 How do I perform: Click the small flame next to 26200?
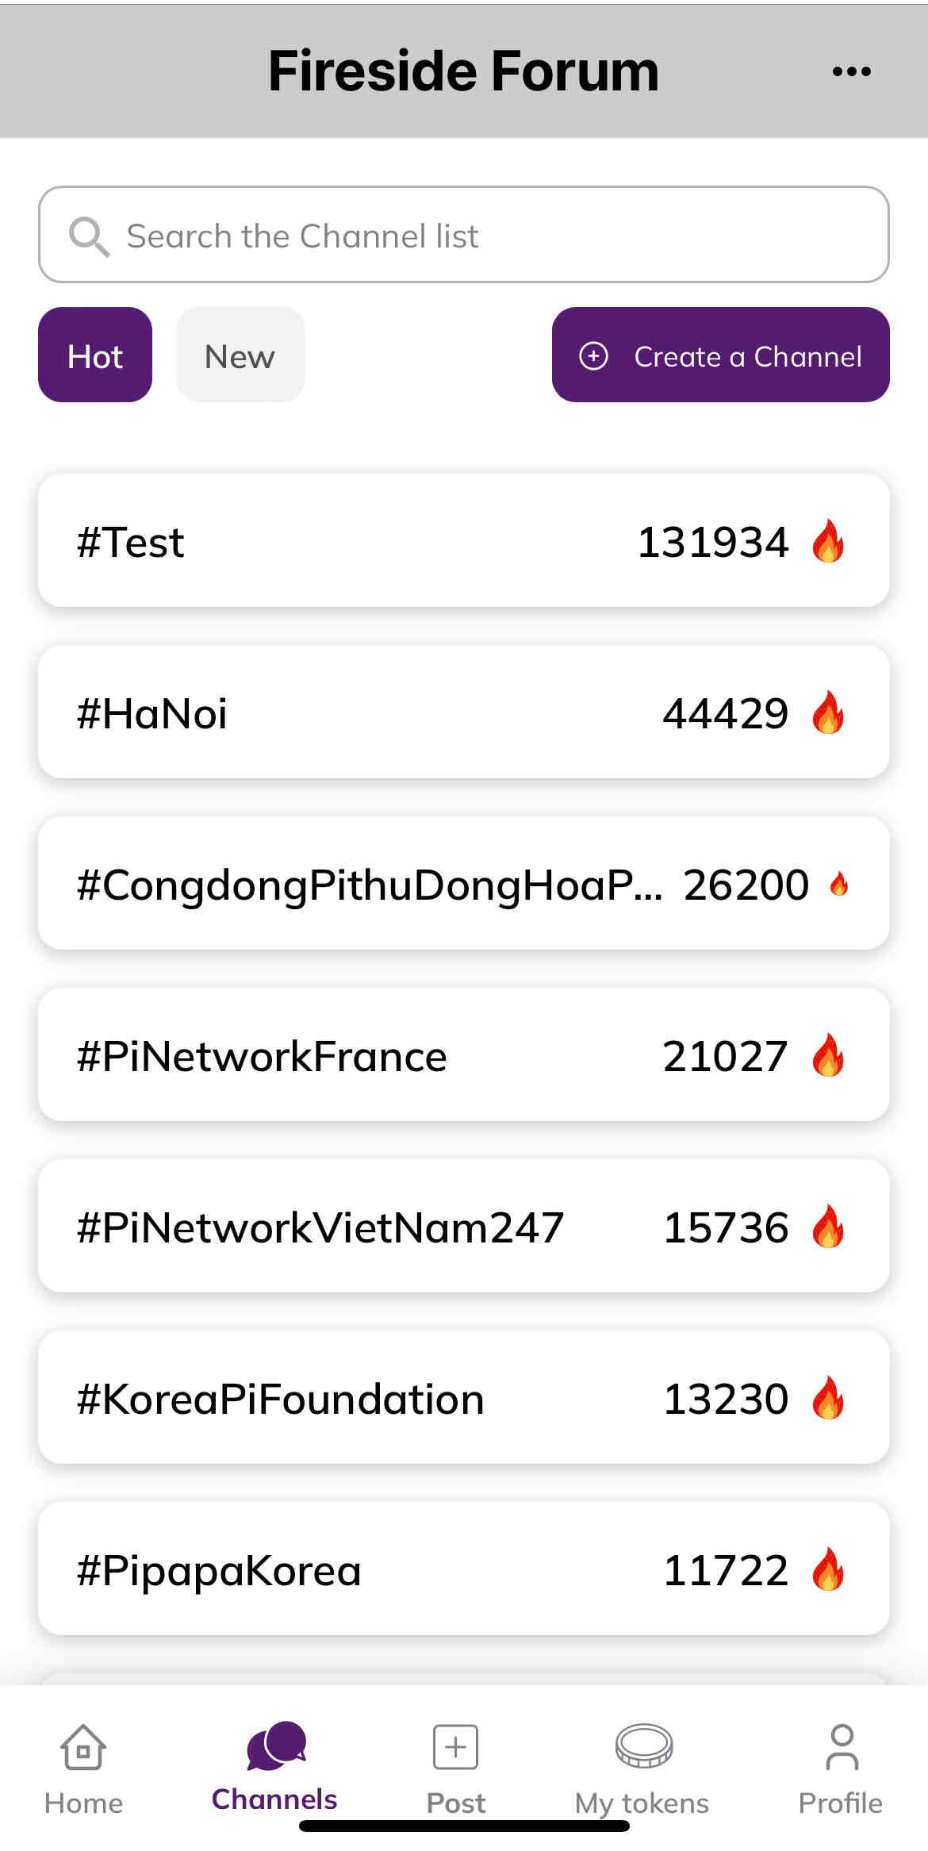pyautogui.click(x=839, y=884)
